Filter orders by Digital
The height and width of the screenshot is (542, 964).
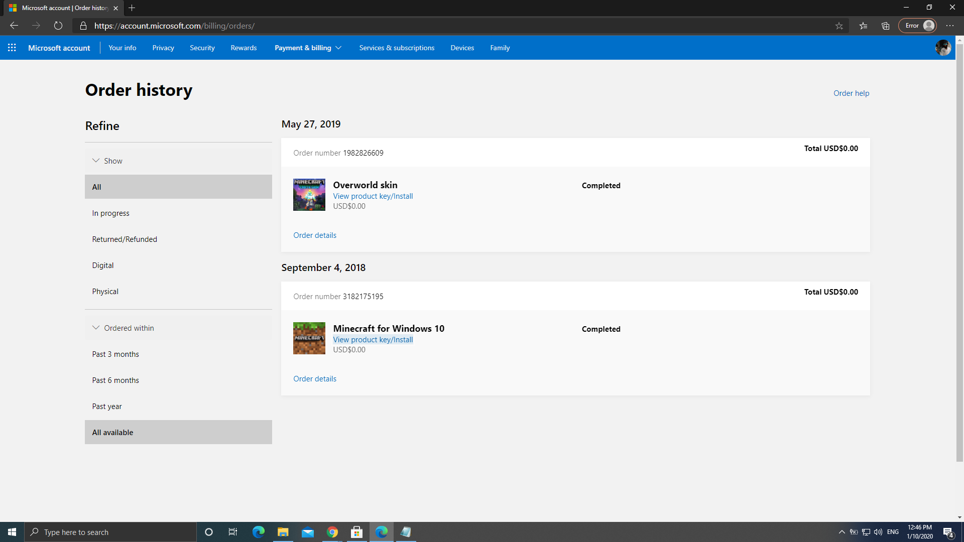[178, 265]
